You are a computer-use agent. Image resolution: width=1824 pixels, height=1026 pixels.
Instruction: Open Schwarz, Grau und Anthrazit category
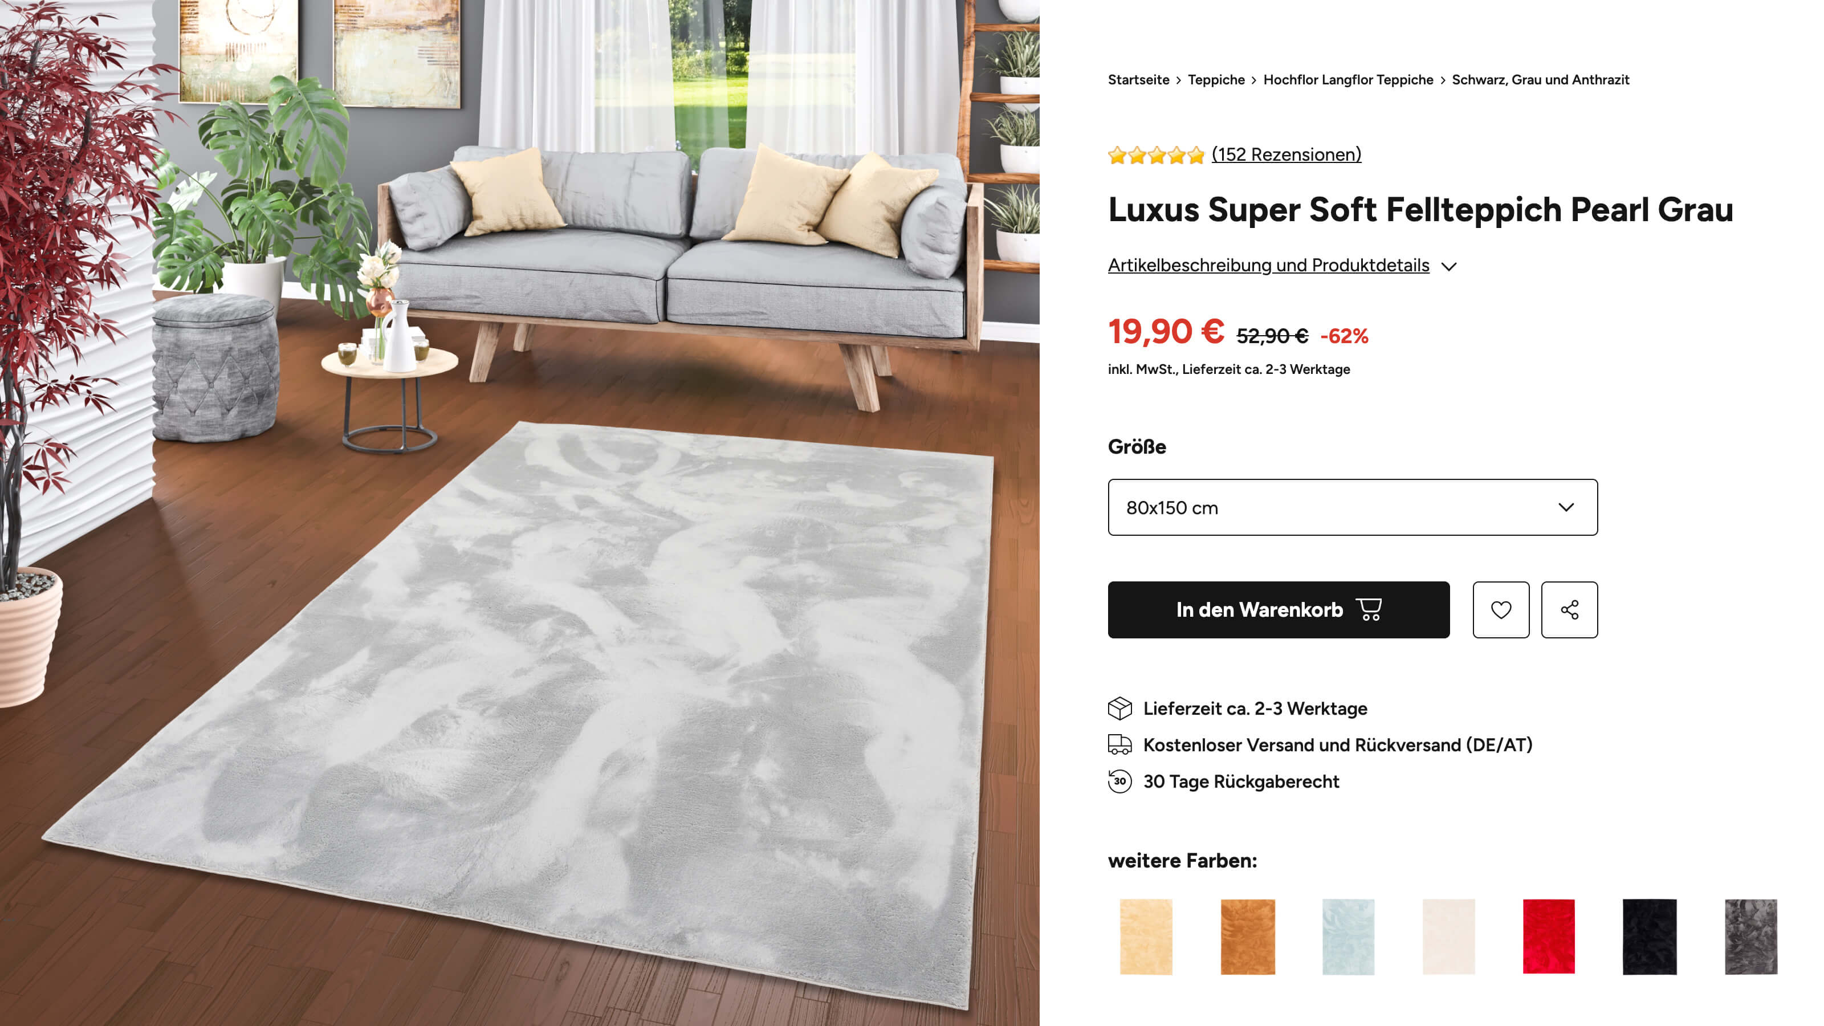point(1540,79)
